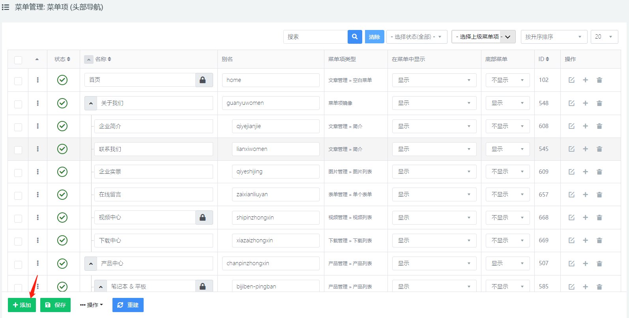Click the lock icon beside 视频中心 name
Viewport: 629px width, 318px height.
[x=203, y=218]
